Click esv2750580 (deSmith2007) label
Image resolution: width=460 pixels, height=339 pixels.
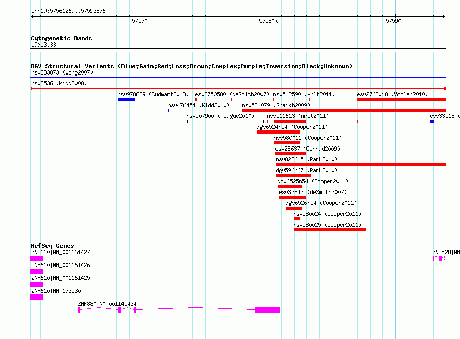(232, 94)
